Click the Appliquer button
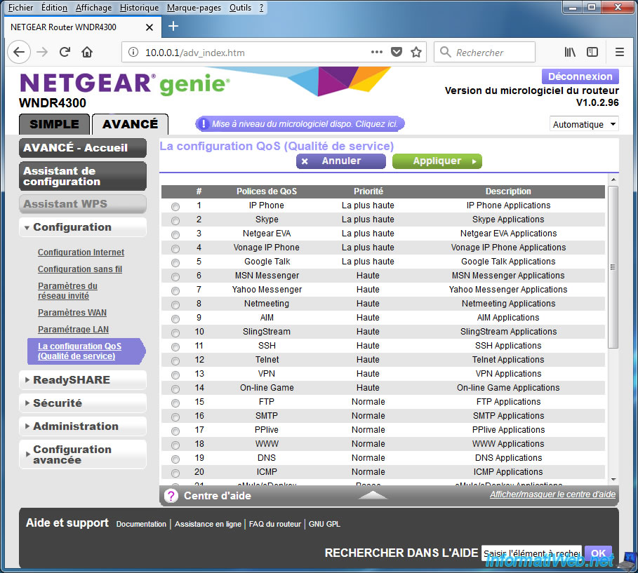The height and width of the screenshot is (573, 638). pyautogui.click(x=437, y=161)
